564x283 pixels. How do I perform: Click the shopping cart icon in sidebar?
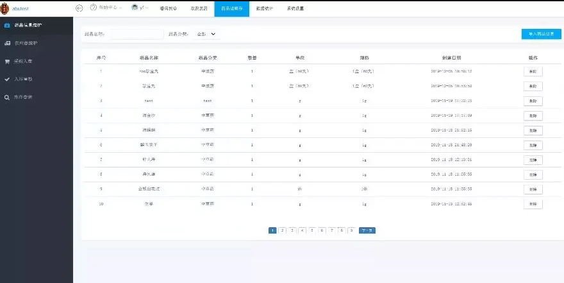click(x=7, y=62)
